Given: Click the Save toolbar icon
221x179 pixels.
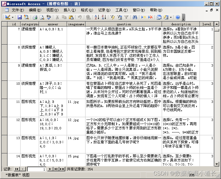Looking at the screenshot, I should pos(20,17).
